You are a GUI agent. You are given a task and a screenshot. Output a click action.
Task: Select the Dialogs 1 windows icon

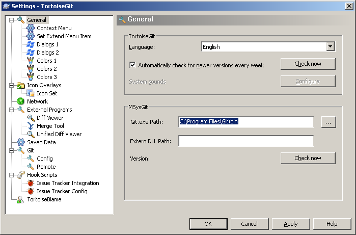click(31, 44)
